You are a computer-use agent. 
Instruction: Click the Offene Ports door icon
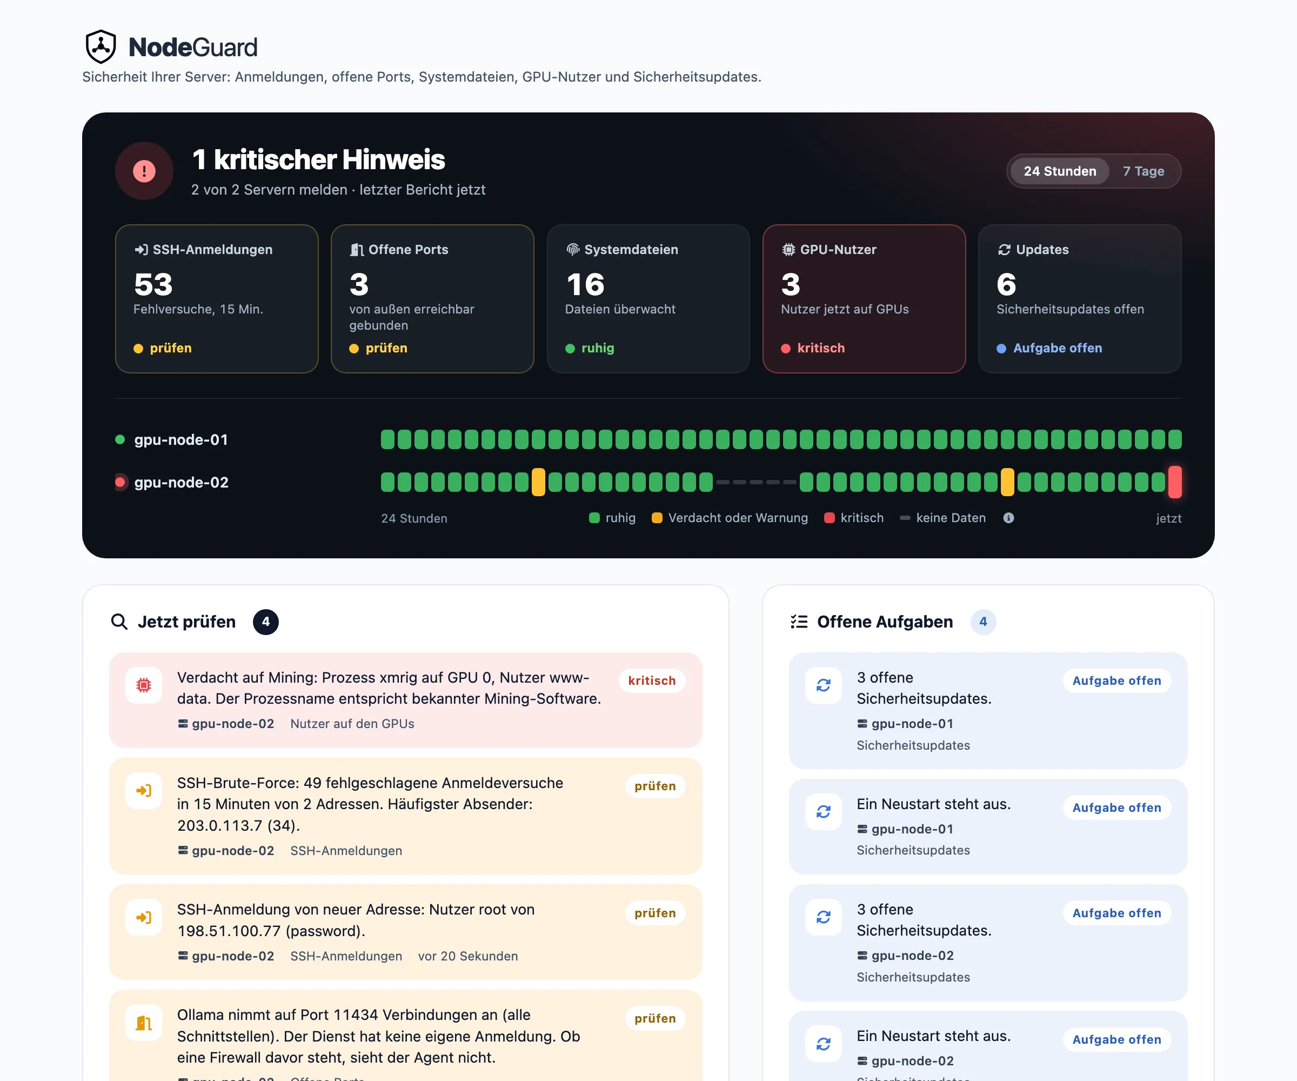pyautogui.click(x=356, y=250)
